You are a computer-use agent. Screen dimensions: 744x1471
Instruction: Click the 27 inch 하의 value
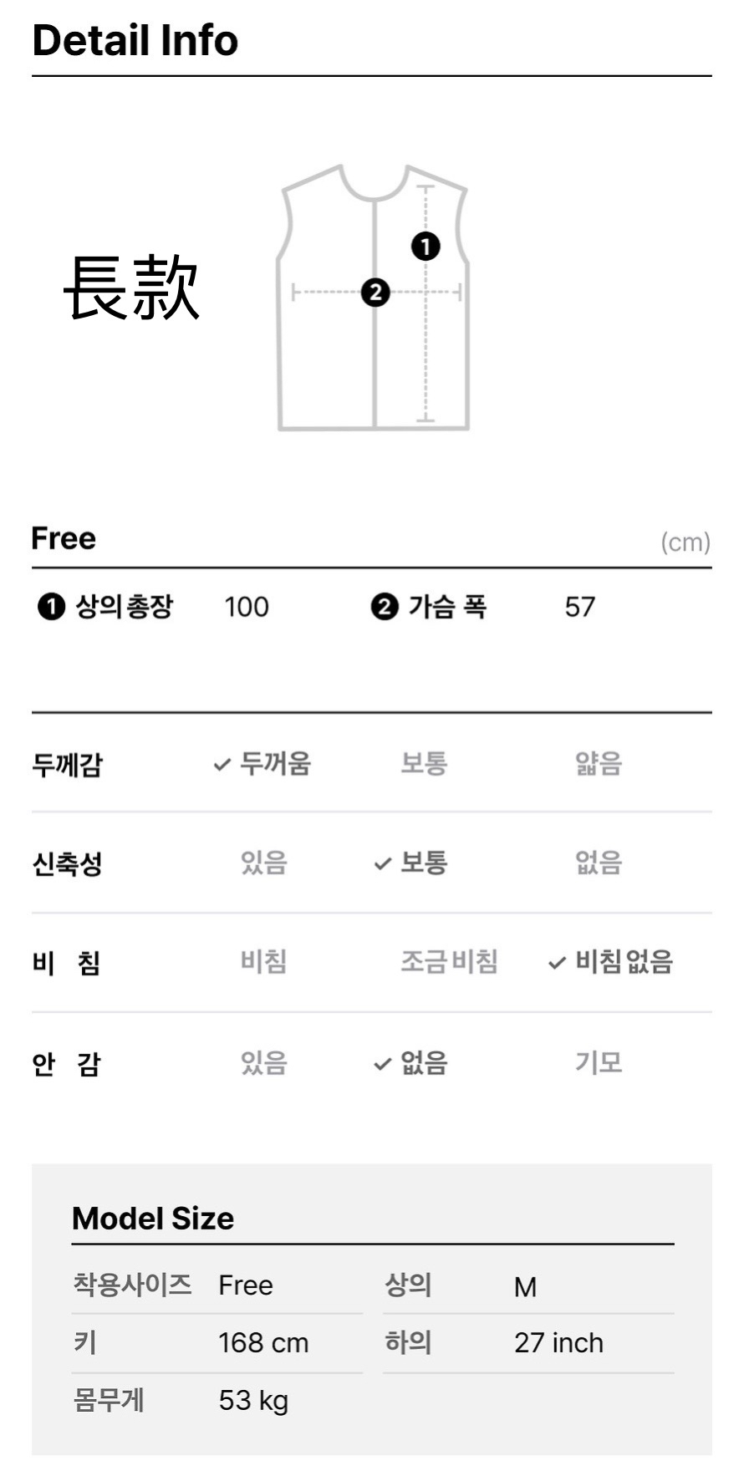tap(558, 1343)
